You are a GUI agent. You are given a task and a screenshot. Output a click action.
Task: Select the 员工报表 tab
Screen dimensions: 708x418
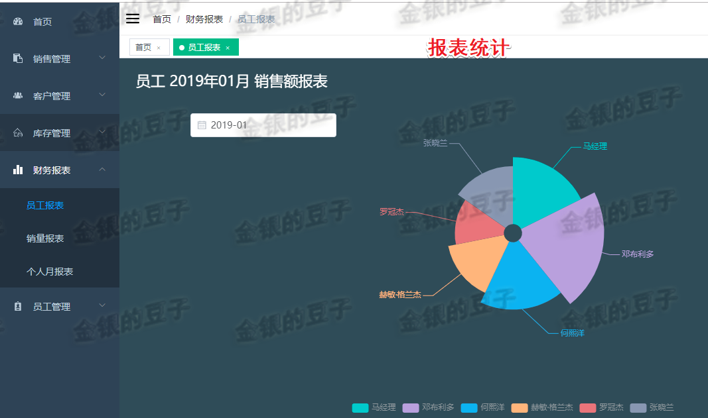pos(204,47)
